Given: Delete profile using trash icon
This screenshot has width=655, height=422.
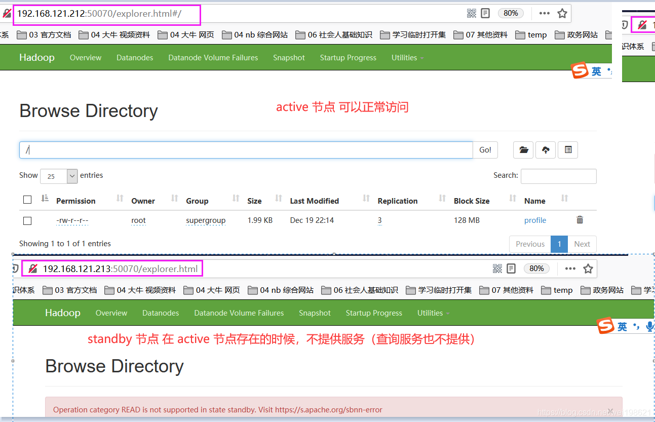Looking at the screenshot, I should tap(580, 220).
